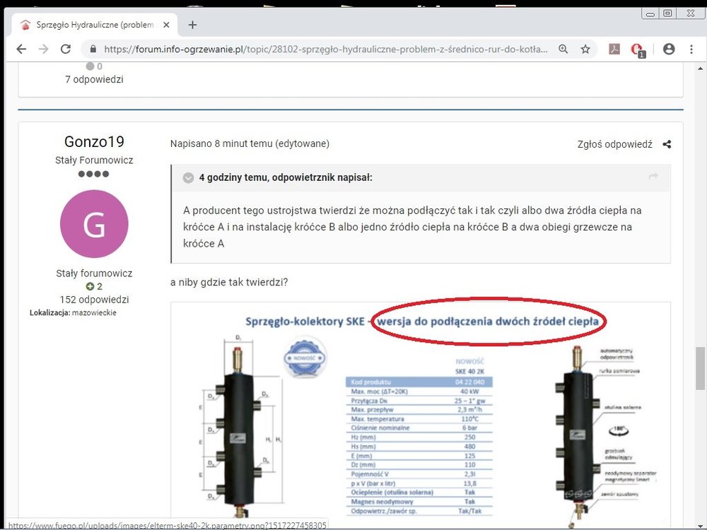Open Gonzo19's user profile name
This screenshot has width=707, height=530.
coord(94,141)
